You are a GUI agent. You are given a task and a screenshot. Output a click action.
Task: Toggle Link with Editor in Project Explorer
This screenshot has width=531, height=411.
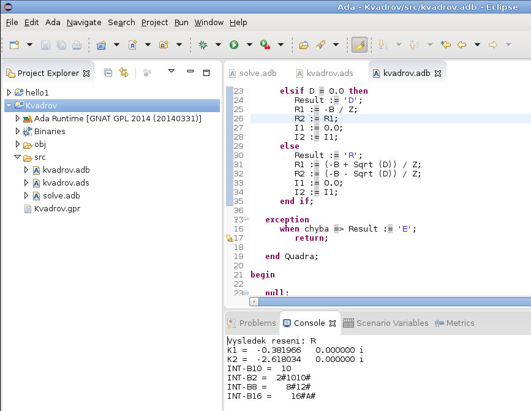point(124,72)
